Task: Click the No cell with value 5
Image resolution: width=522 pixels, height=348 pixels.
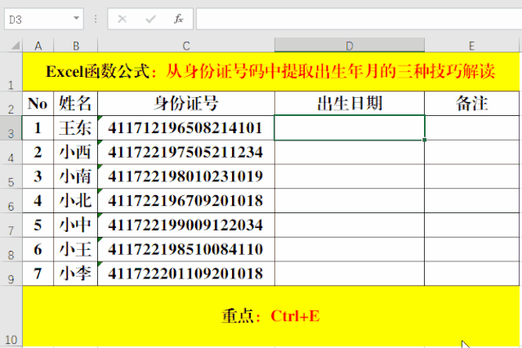Action: (38, 225)
